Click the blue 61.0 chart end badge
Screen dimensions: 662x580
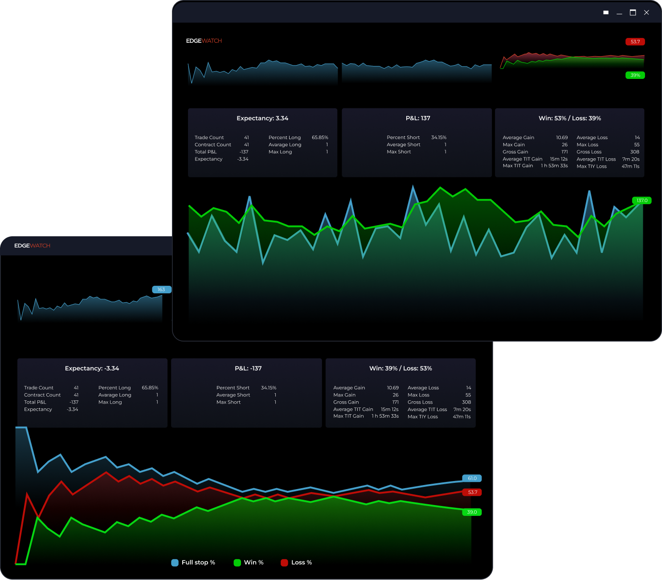point(472,478)
